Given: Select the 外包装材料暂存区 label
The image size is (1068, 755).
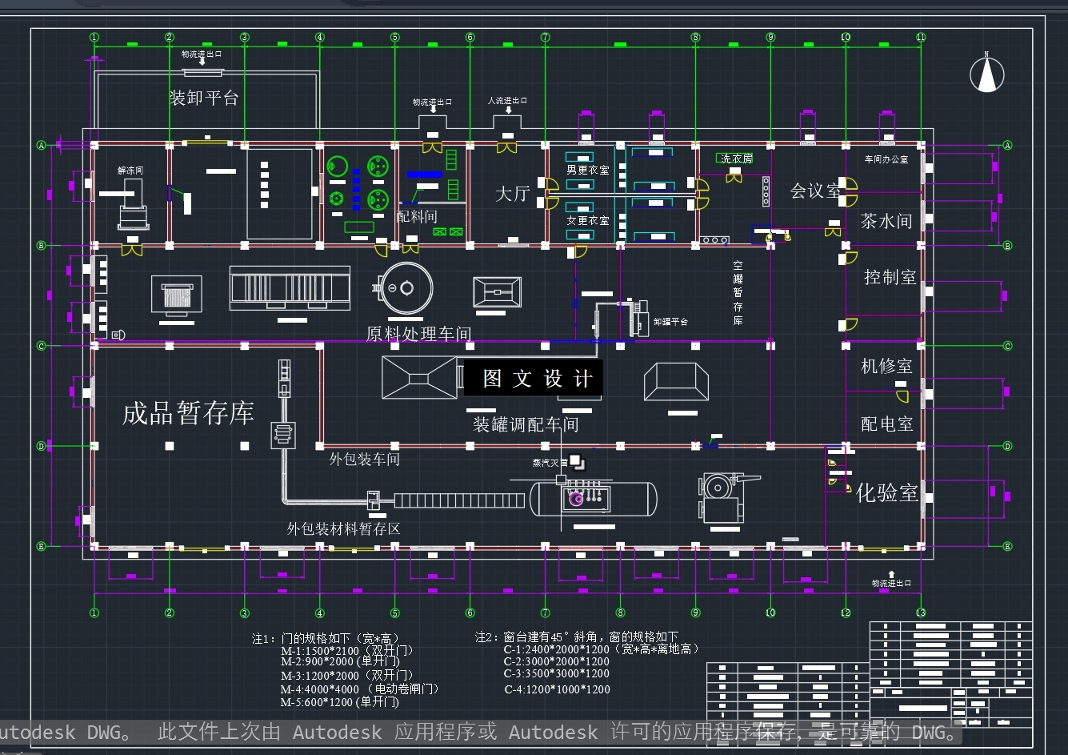Looking at the screenshot, I should coord(344,528).
